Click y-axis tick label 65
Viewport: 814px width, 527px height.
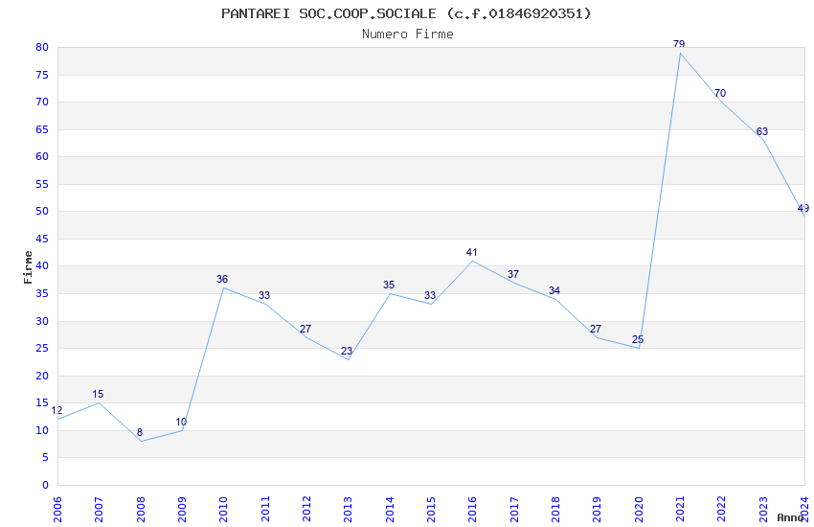point(42,129)
